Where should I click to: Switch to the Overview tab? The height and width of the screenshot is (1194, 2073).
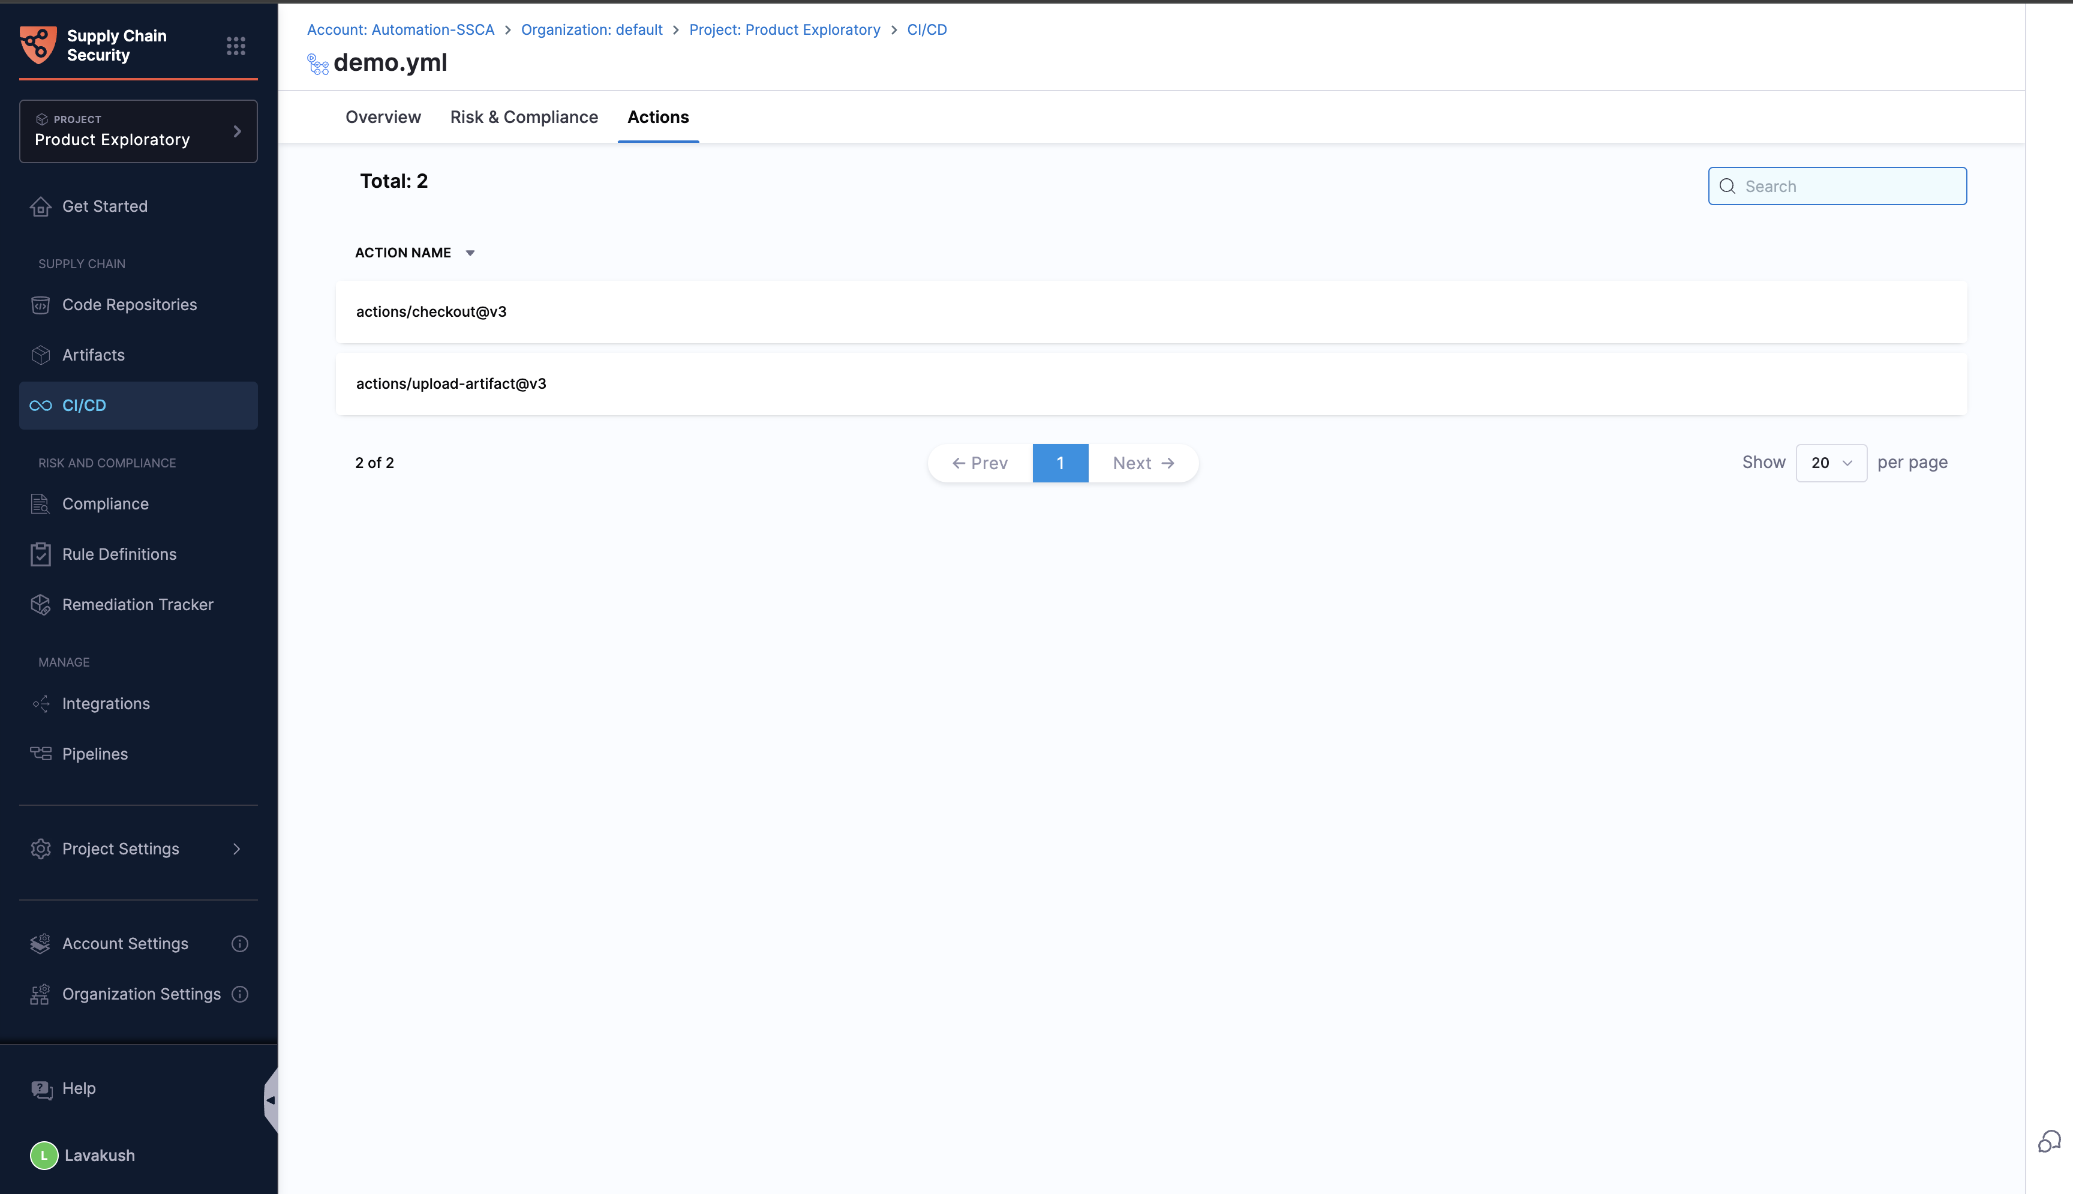coord(383,117)
